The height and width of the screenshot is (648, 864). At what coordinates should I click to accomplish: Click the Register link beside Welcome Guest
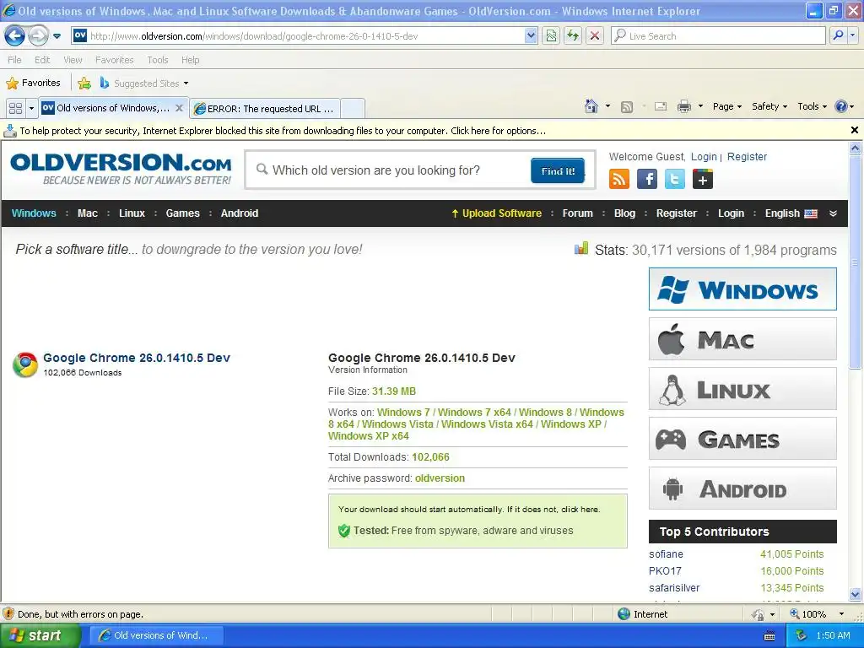pos(747,156)
